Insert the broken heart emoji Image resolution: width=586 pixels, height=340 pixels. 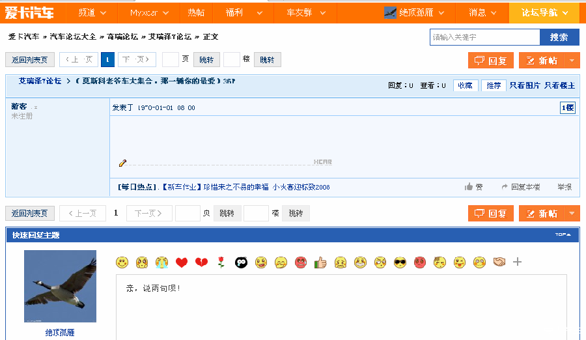pyautogui.click(x=201, y=262)
